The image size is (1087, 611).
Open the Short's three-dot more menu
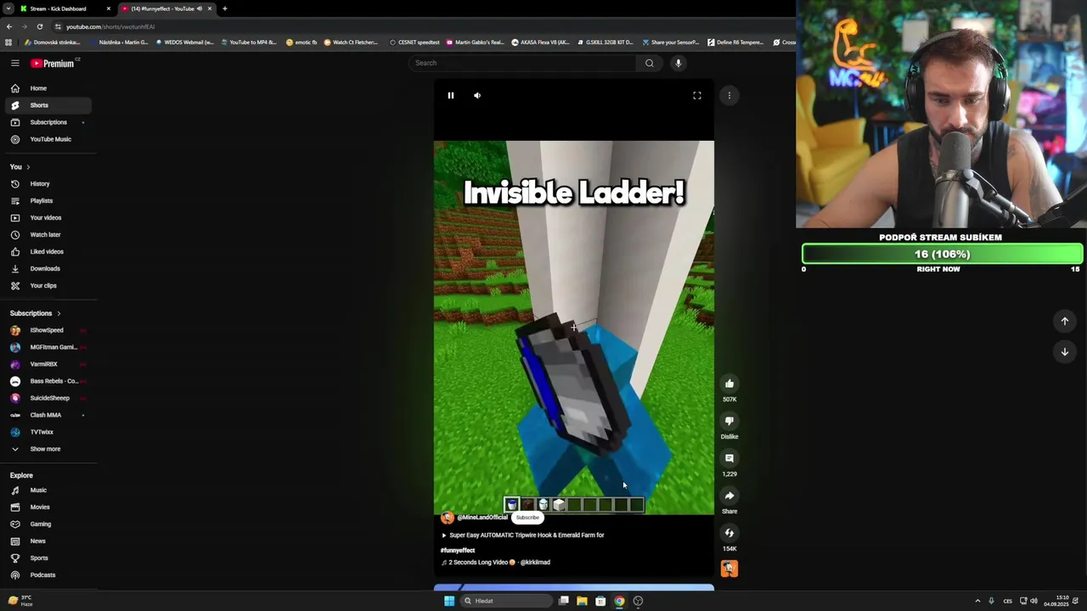(x=729, y=96)
